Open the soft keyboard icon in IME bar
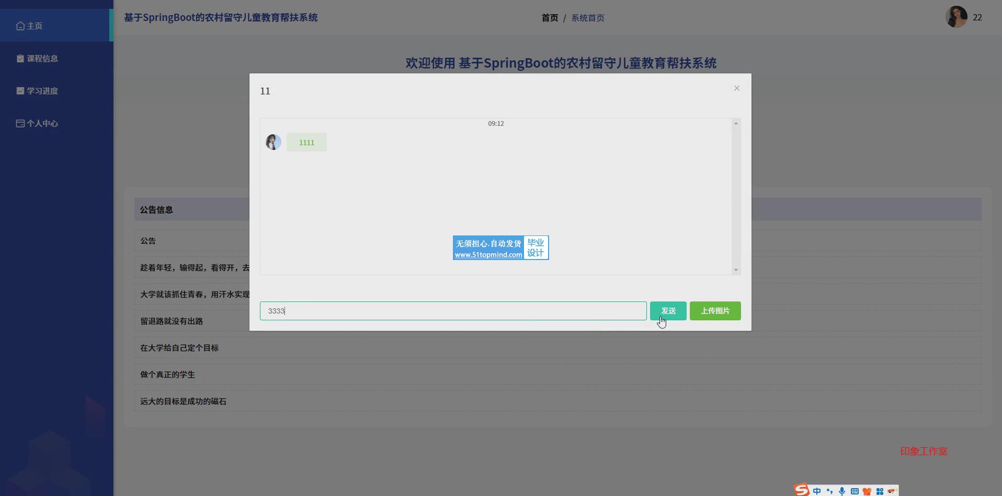Screen dimensions: 1002x496 (855, 491)
